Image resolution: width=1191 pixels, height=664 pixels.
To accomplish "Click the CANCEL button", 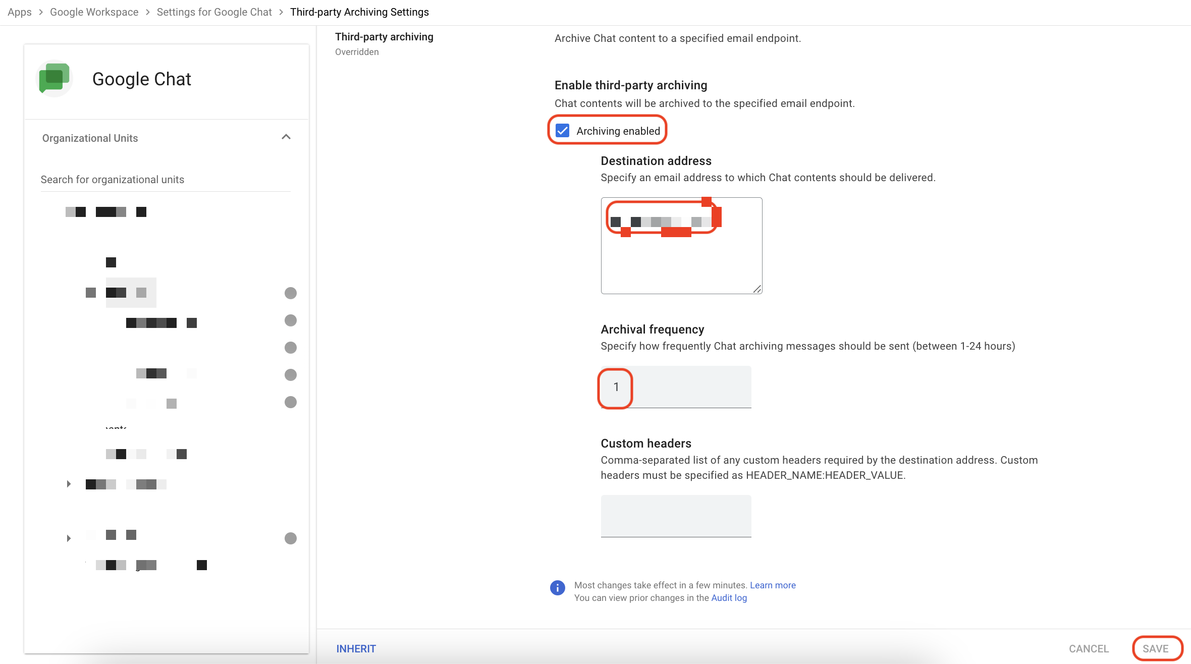I will click(x=1089, y=649).
